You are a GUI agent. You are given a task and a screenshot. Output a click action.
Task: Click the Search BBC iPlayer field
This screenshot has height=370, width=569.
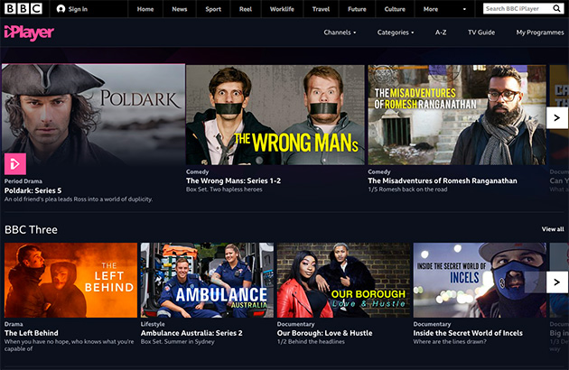pyautogui.click(x=518, y=8)
